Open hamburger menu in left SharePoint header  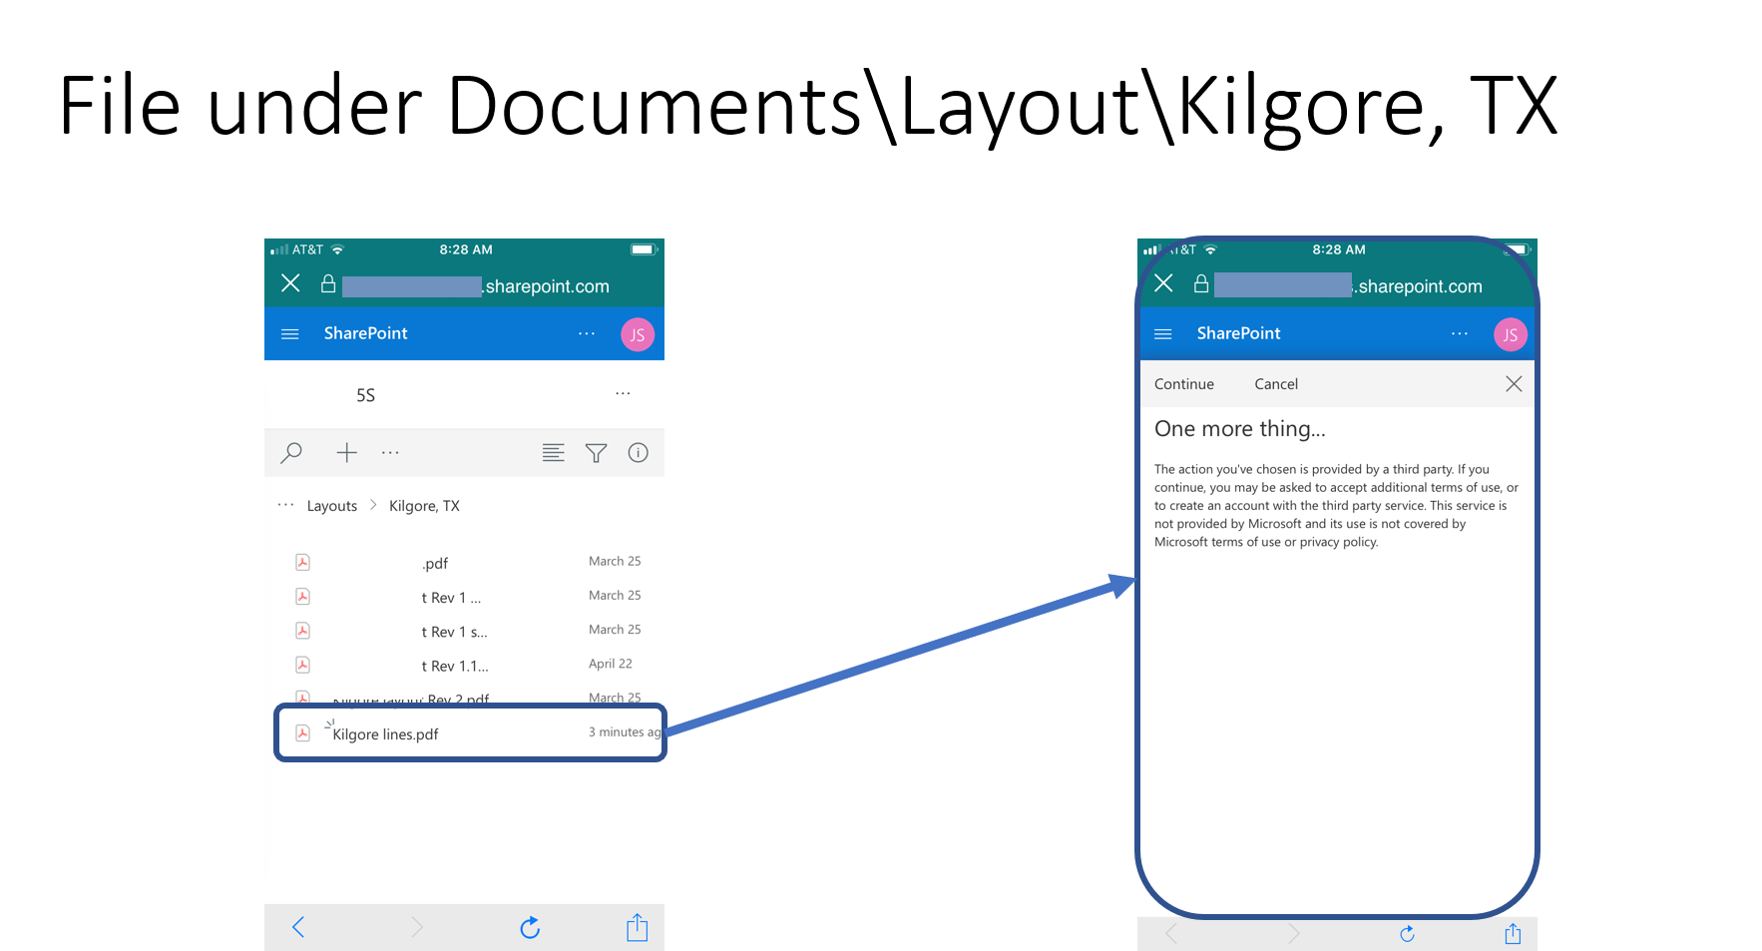tap(290, 334)
